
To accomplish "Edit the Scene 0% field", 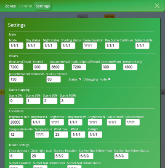I will [x=16, y=101].
